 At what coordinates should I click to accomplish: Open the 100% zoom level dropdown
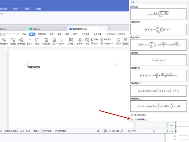pyautogui.click(x=135, y=131)
